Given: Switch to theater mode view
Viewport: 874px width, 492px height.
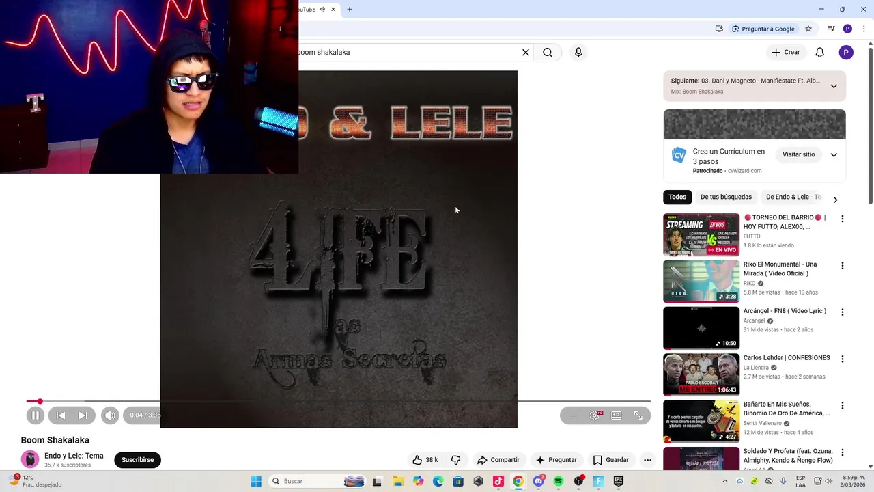Looking at the screenshot, I should click(617, 415).
